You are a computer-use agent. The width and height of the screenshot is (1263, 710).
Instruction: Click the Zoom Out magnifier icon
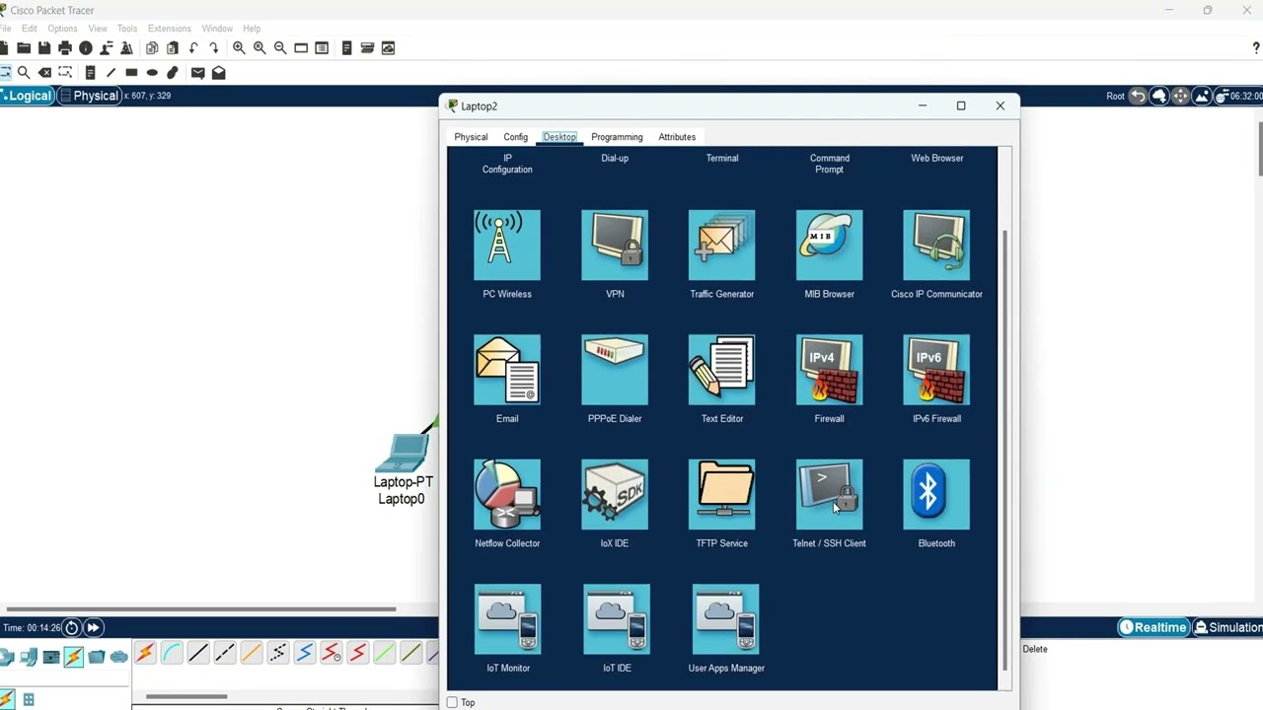click(280, 47)
